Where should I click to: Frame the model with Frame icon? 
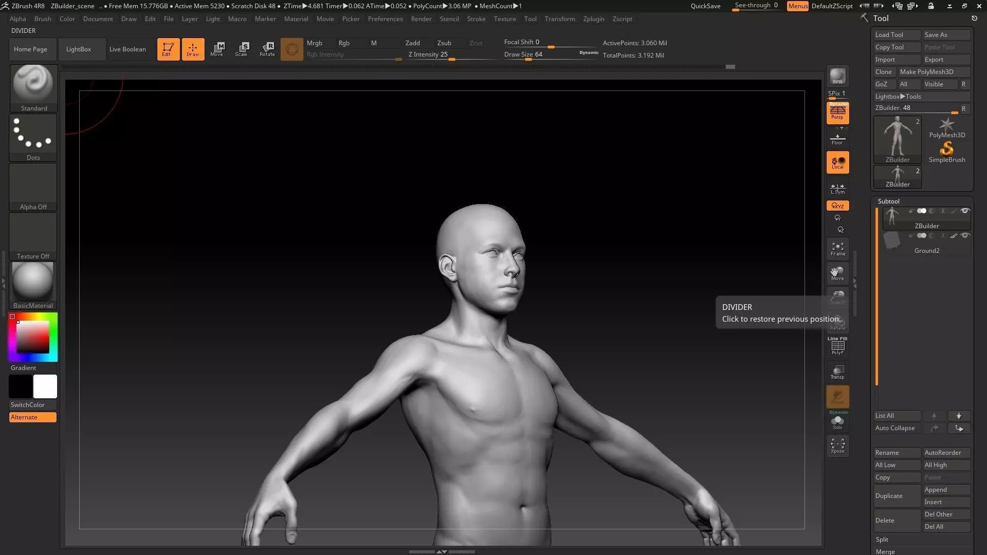tap(837, 249)
